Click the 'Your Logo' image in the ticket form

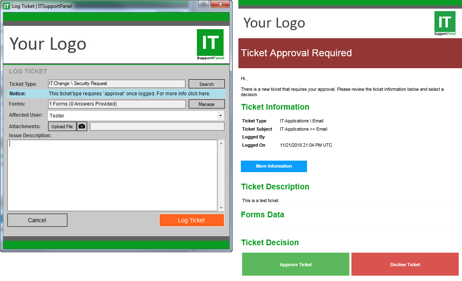point(48,44)
